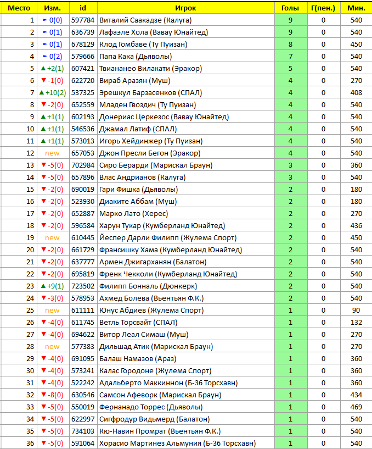Select player Витор Леал Симаш (Муш)
372x449 pixels.
pos(144,335)
